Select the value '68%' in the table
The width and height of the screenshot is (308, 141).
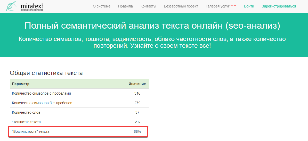137,131
